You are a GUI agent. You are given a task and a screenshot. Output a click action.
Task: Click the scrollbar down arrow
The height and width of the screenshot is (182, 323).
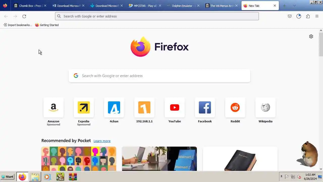pos(321,169)
